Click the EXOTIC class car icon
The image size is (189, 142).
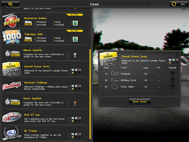point(15,102)
